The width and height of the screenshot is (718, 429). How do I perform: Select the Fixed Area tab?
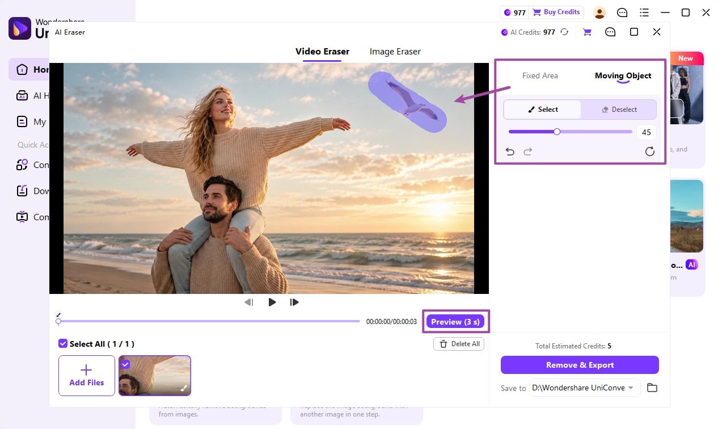pyautogui.click(x=540, y=75)
